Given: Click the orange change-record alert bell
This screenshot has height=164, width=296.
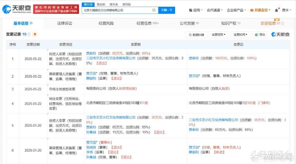Looking at the screenshot, I should click(x=35, y=34).
